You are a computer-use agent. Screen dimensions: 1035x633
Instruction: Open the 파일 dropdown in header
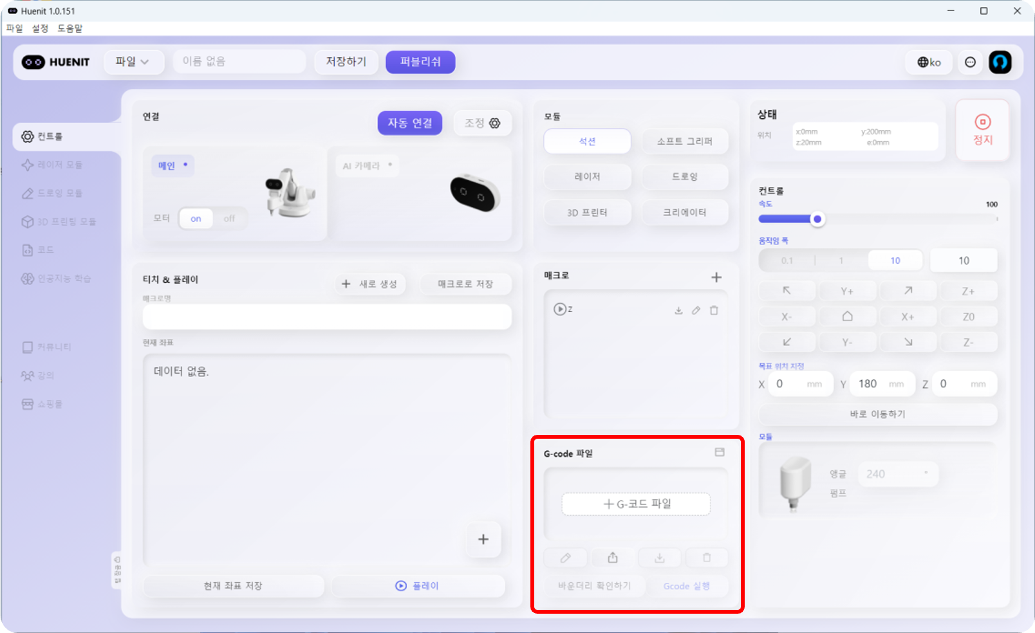(133, 62)
